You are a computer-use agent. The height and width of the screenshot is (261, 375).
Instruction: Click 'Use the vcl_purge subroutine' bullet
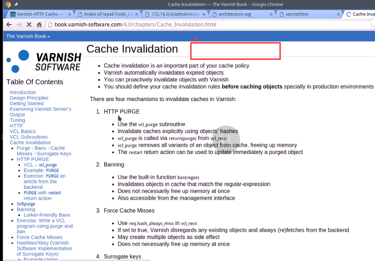151,124
